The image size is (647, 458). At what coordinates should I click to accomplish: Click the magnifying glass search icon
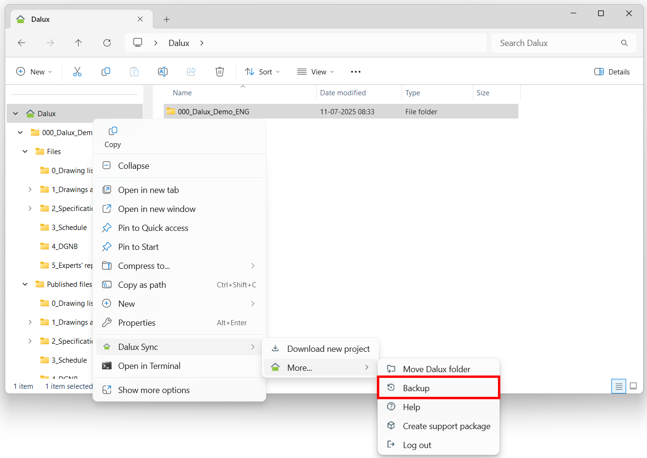(624, 43)
